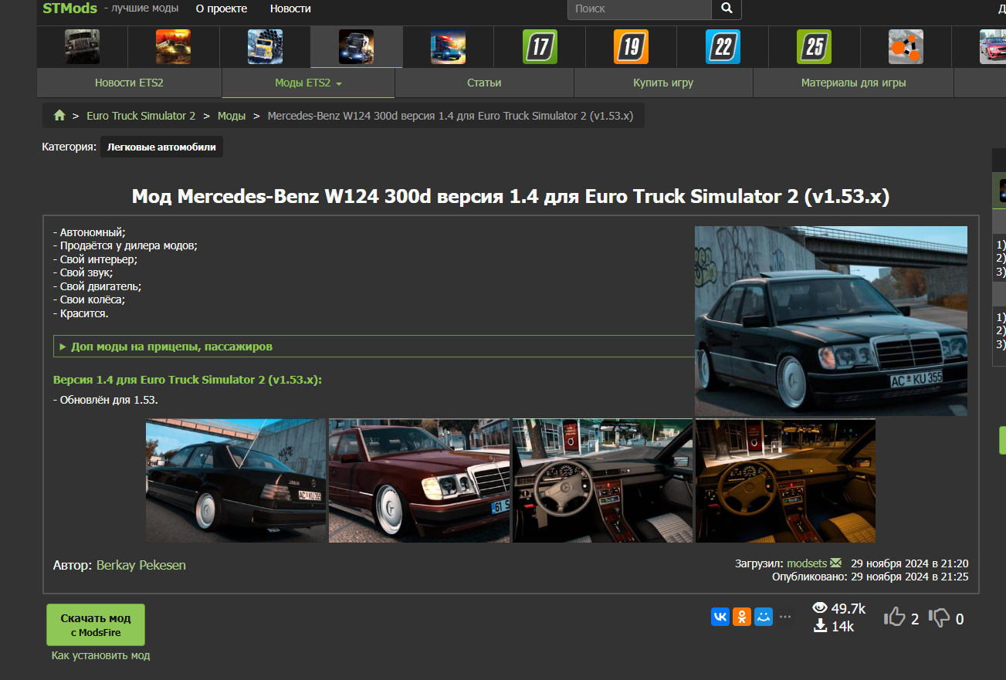The image size is (1006, 680).
Task: Open author Berkay Pekesen's link
Action: click(141, 565)
